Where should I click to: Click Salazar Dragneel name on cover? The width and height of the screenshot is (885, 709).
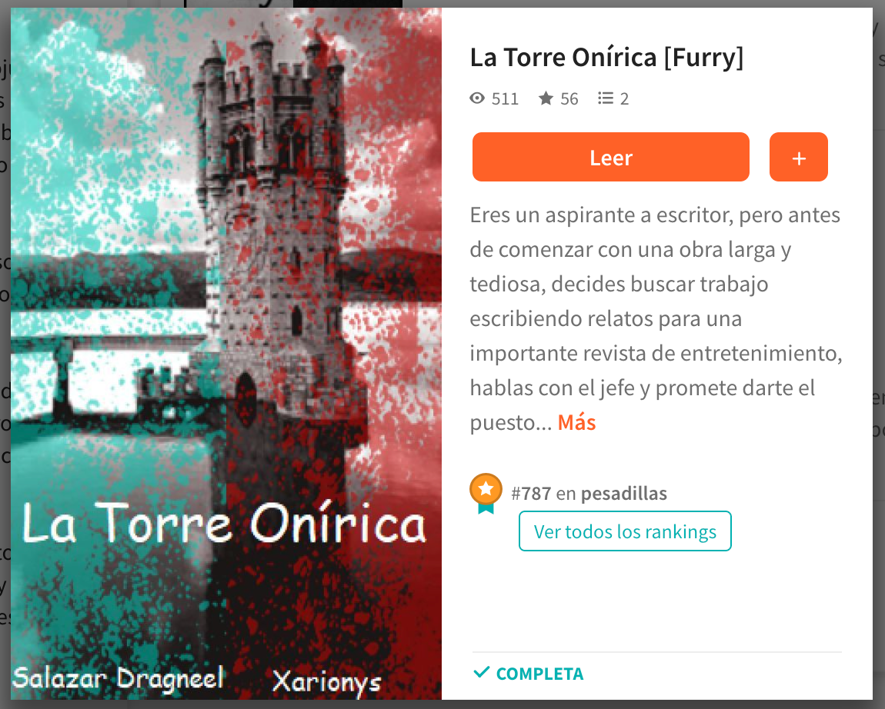pos(118,678)
